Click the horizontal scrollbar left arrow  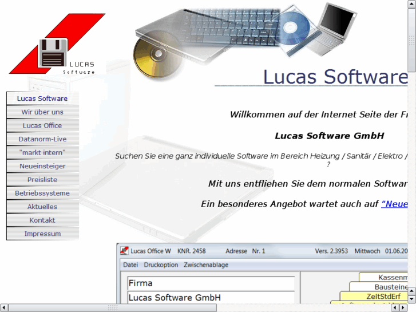[x=3, y=308]
